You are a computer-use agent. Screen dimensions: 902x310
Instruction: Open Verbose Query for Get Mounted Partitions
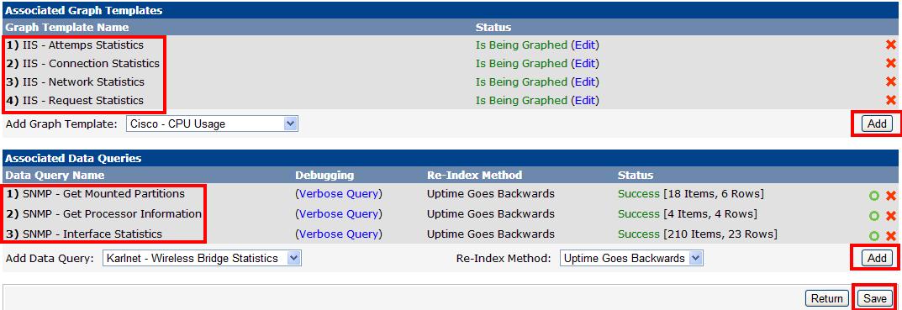(338, 194)
